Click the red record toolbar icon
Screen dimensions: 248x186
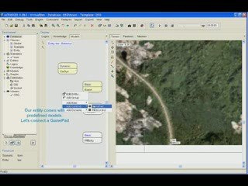[142, 26]
